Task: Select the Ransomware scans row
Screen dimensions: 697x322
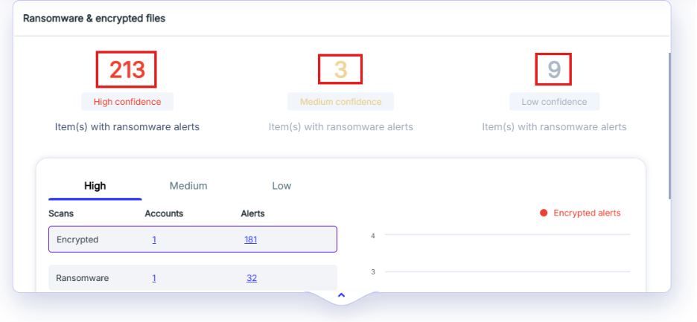Action: (192, 278)
